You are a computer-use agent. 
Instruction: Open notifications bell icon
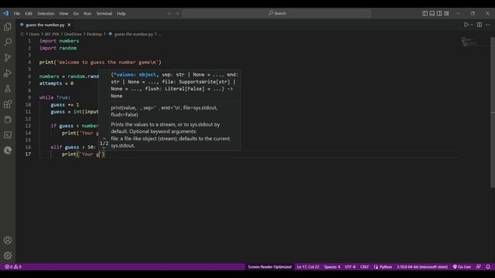488,266
